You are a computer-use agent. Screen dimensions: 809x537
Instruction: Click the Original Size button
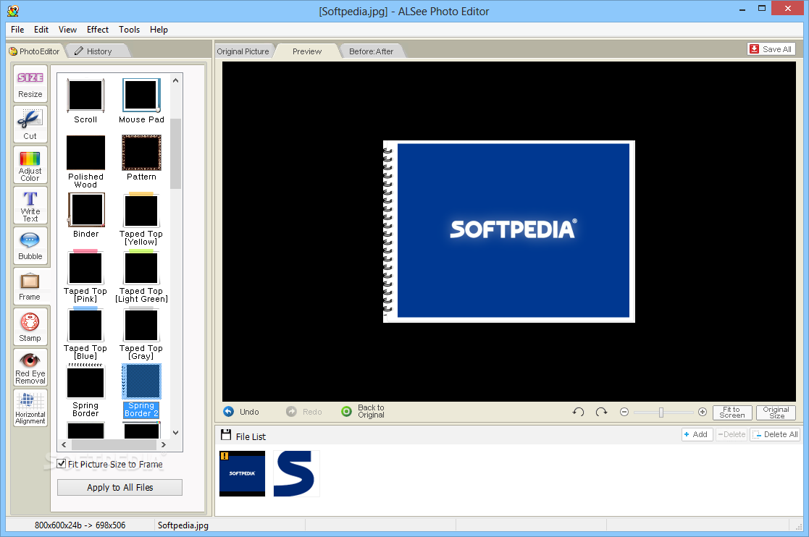click(x=776, y=413)
